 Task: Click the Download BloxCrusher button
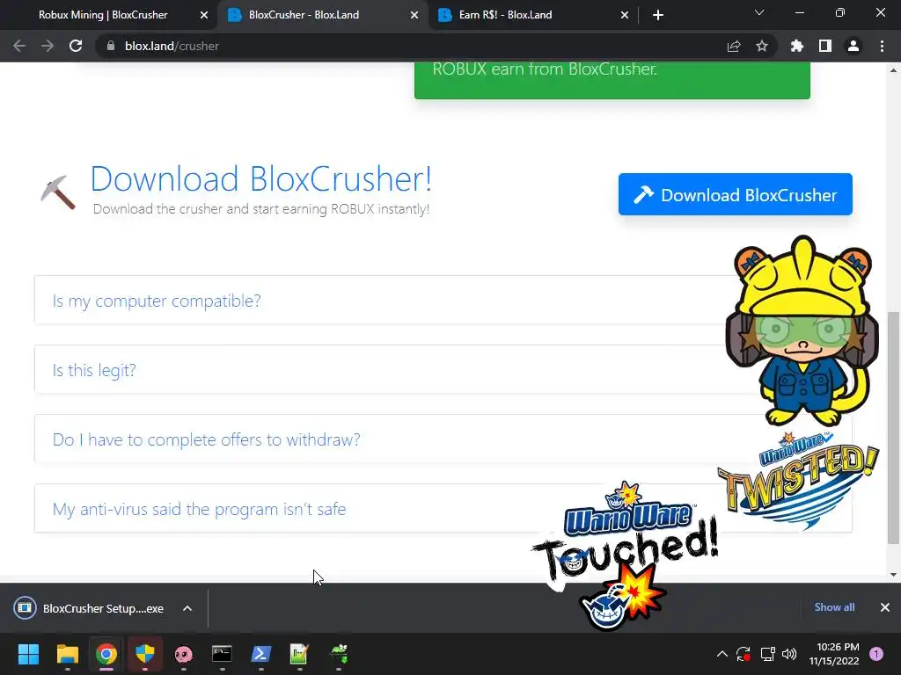[x=736, y=194]
